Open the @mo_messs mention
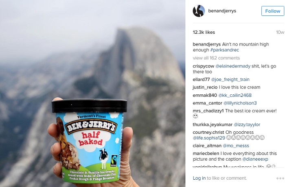 [x=236, y=146]
